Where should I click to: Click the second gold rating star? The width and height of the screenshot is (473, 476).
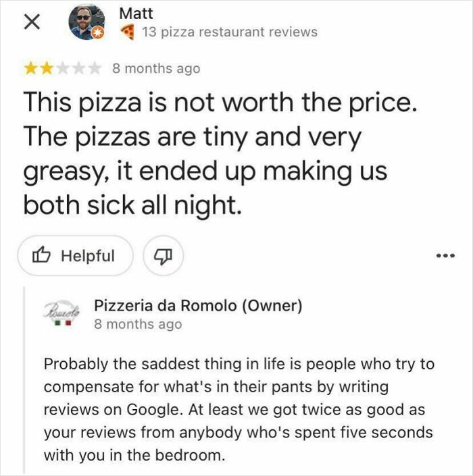(45, 68)
